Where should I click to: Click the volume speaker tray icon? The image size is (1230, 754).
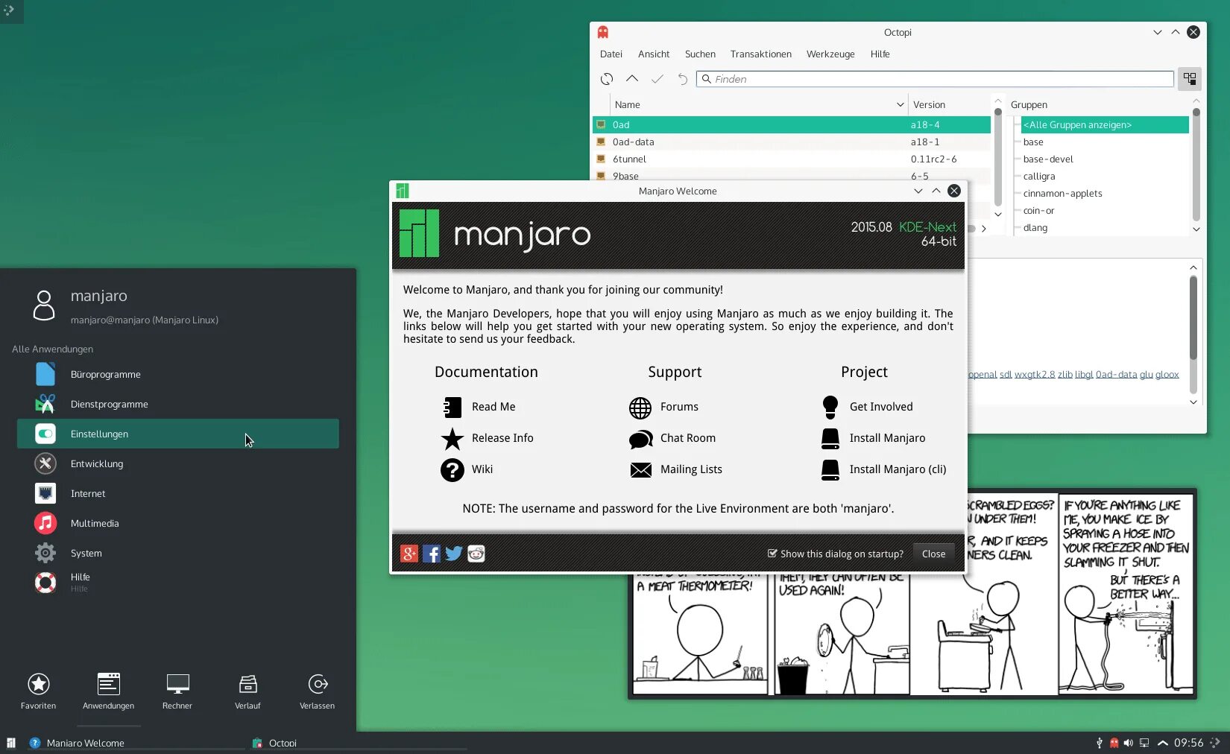(1129, 743)
